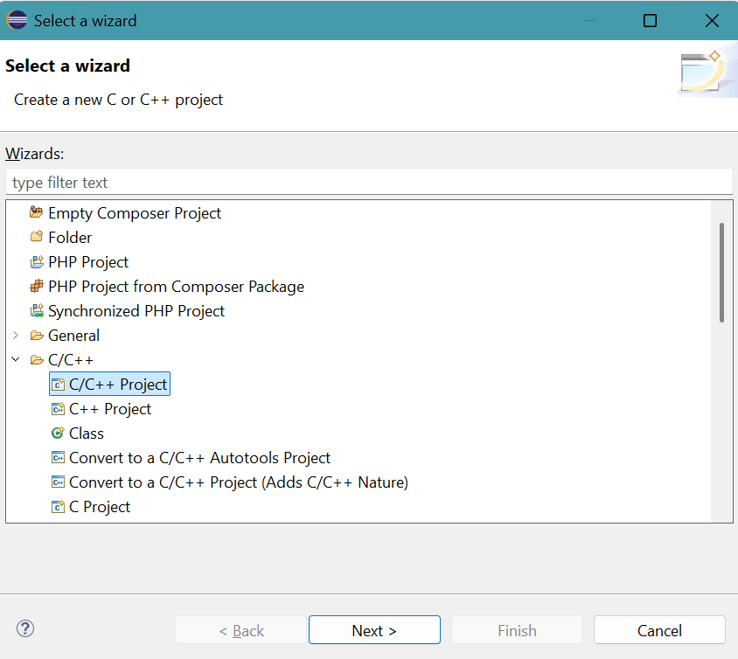Click the green Class icon
The width and height of the screenshot is (738, 659).
coord(58,434)
